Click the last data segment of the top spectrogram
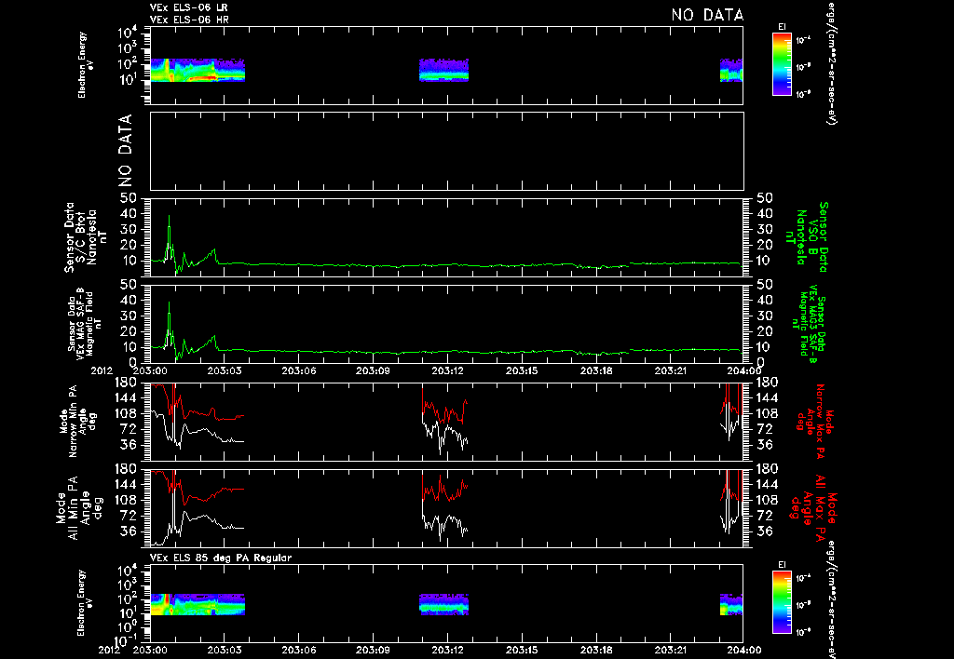The width and height of the screenshot is (954, 659). coord(731,70)
